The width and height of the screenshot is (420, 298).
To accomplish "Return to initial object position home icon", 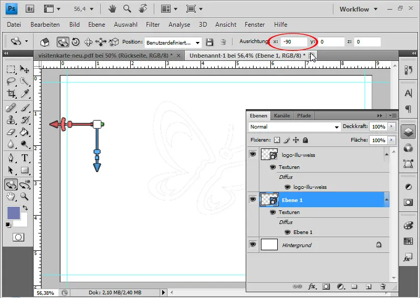I will (x=45, y=42).
